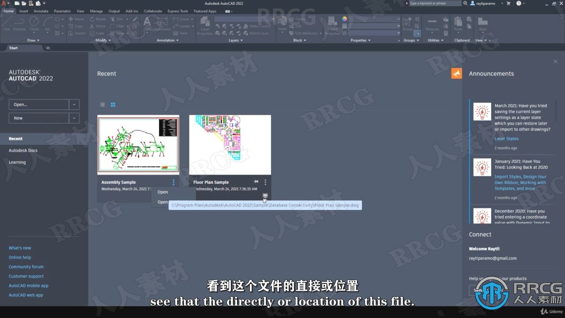Open Assembly Sample three-dot menu
The width and height of the screenshot is (565, 318).
(x=173, y=182)
